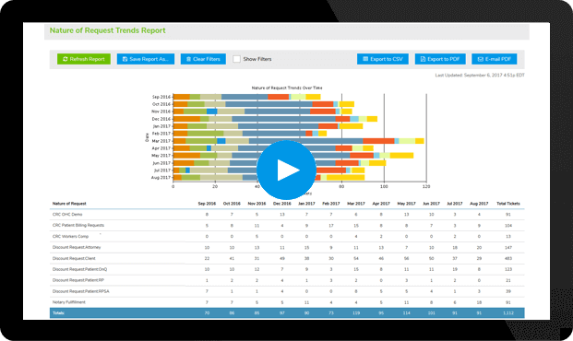The width and height of the screenshot is (573, 341).
Task: Select the 'Notary Fulfillment' row label
Action: click(x=68, y=302)
